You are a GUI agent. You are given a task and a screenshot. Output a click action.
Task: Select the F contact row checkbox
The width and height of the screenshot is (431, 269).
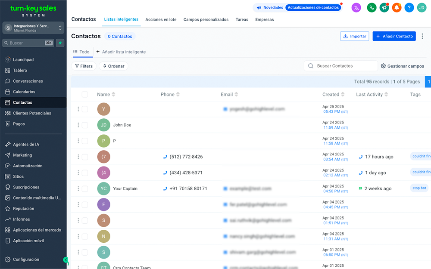pyautogui.click(x=84, y=204)
